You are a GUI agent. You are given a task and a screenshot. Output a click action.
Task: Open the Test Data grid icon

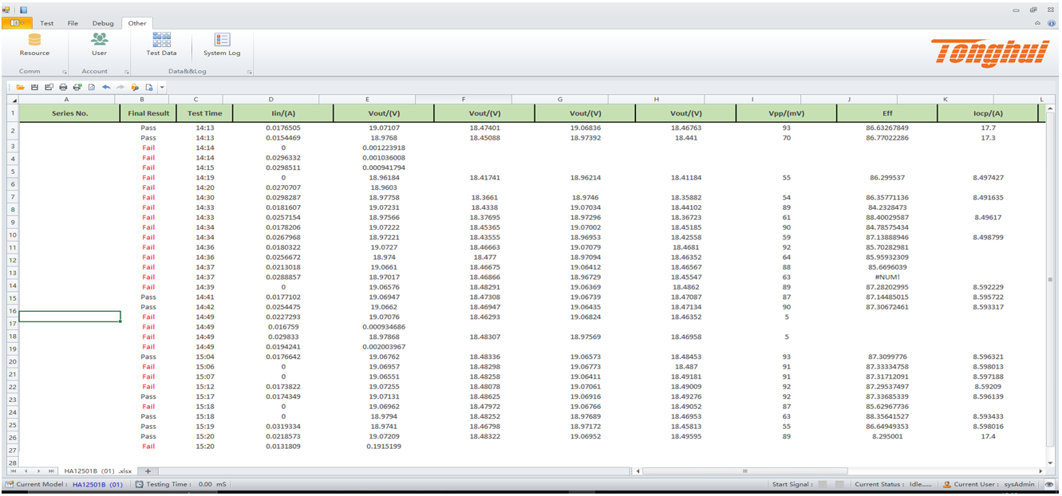(161, 40)
